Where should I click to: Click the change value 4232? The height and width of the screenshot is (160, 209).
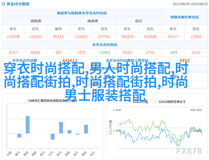coord(13,53)
